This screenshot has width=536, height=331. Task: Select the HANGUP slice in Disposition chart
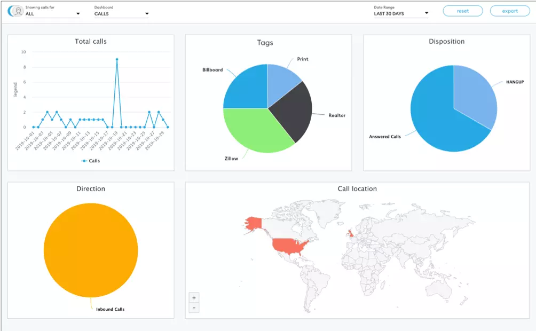click(x=475, y=99)
